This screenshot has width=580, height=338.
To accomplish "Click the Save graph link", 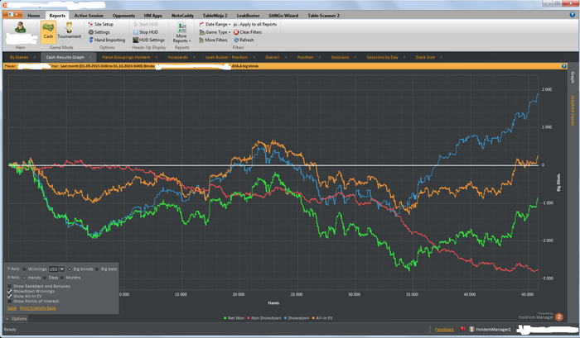I will 12,308.
